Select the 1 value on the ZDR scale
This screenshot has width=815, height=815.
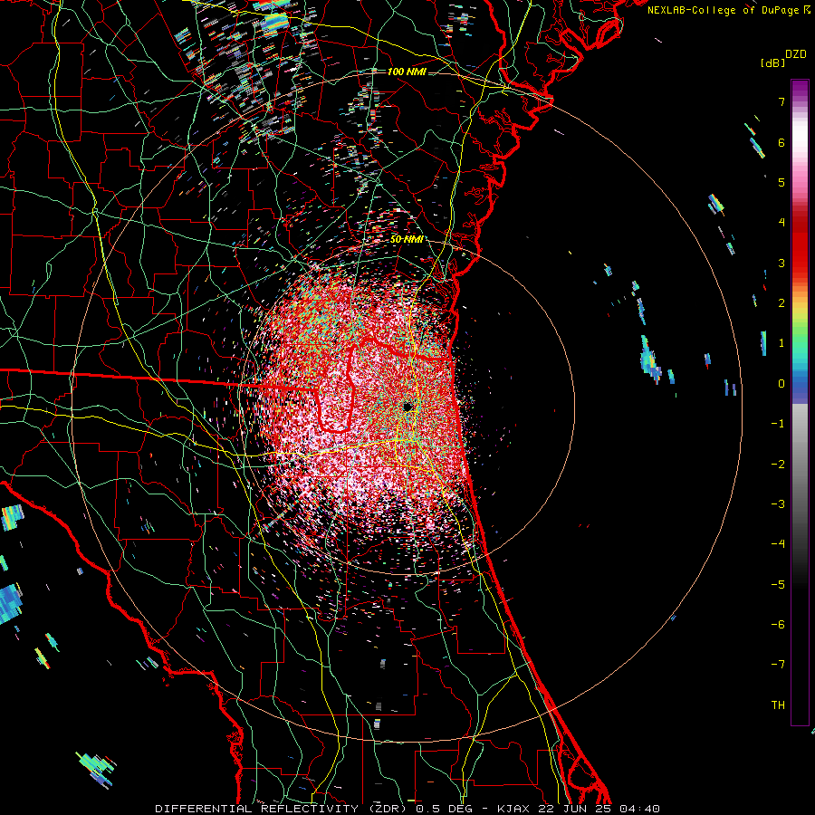(x=781, y=343)
